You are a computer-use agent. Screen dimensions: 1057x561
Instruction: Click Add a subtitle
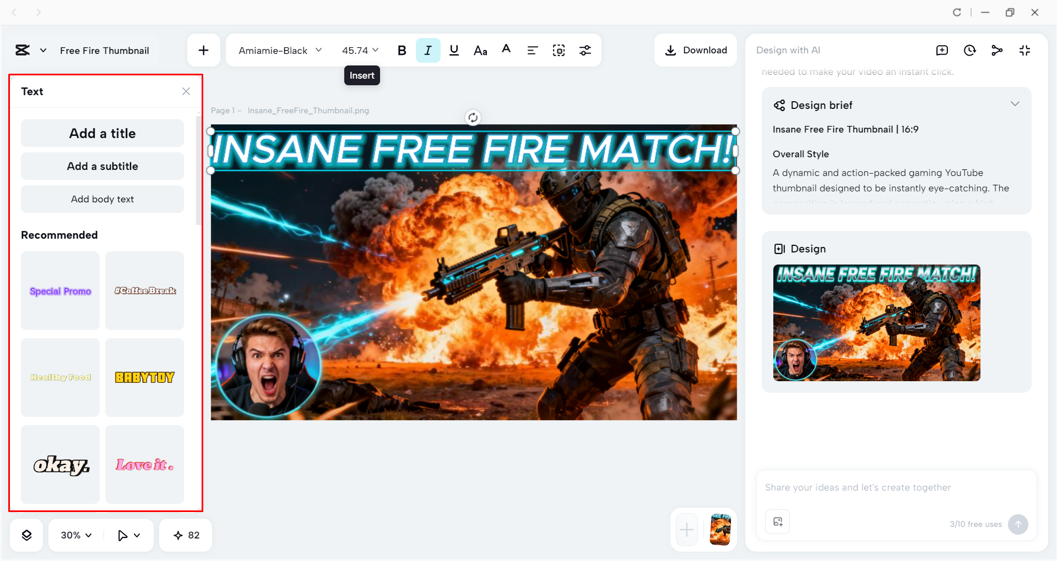(102, 166)
